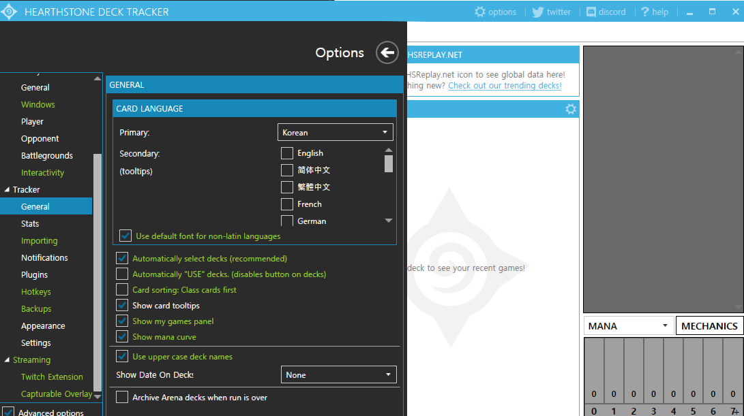Open Interactivity options page

(42, 173)
